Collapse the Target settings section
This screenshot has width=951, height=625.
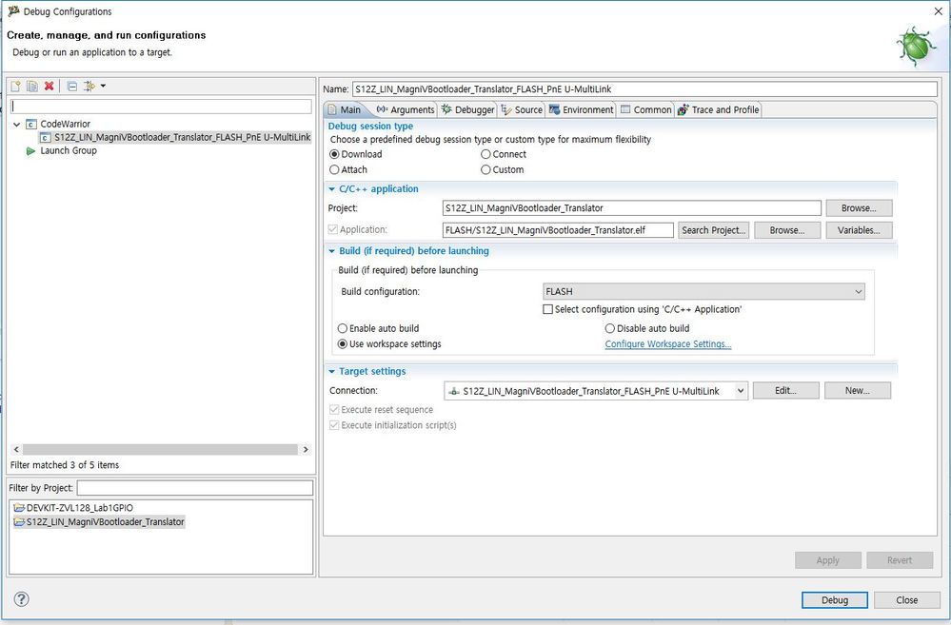click(332, 372)
